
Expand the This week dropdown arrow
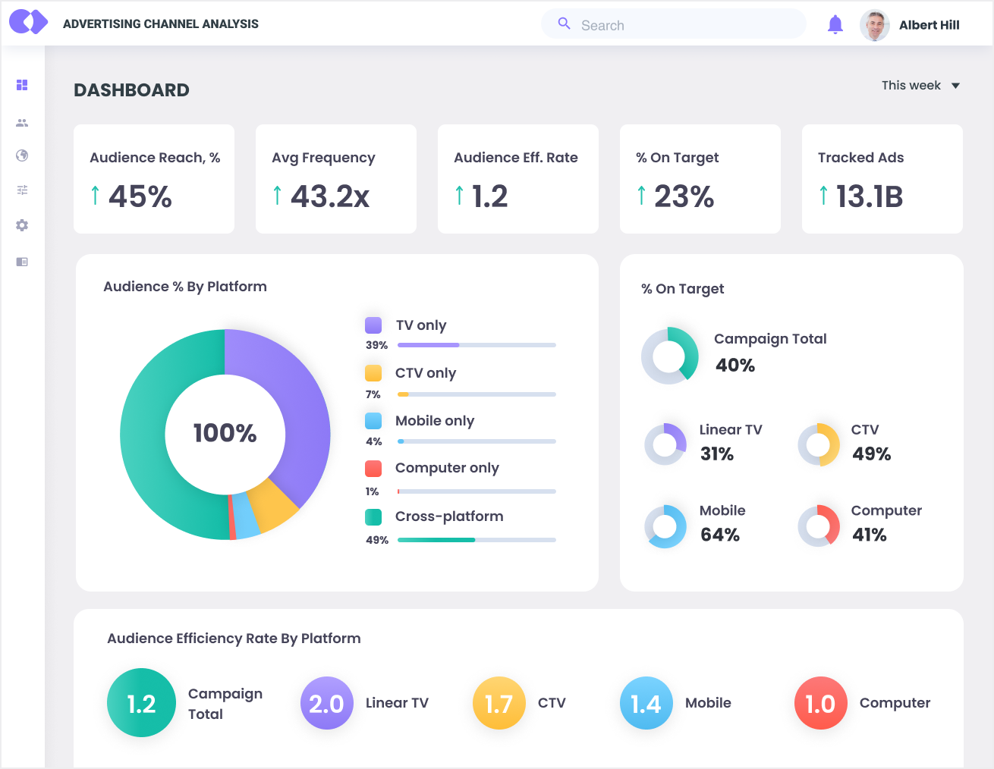pos(955,86)
